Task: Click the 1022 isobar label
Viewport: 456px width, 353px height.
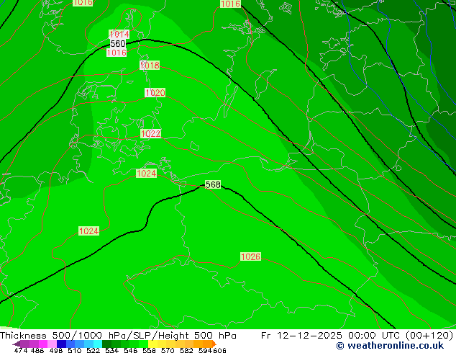Action: [150, 134]
